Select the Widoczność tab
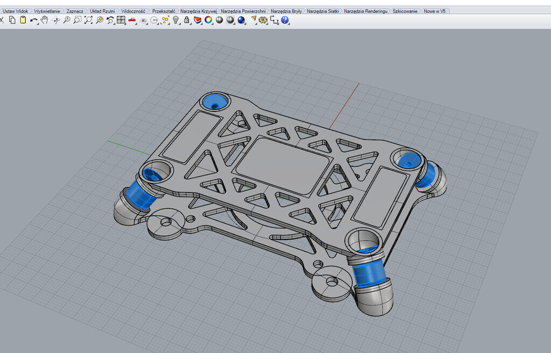 [133, 11]
